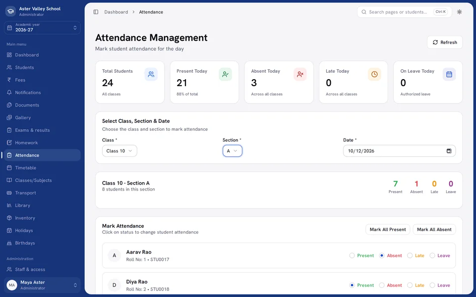Click the date field 10/12/2026
476x297 pixels.
[x=399, y=151]
